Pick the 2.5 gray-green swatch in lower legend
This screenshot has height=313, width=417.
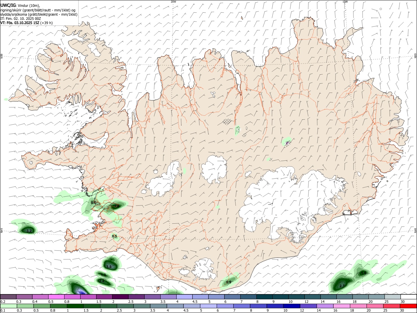[x=125, y=306]
